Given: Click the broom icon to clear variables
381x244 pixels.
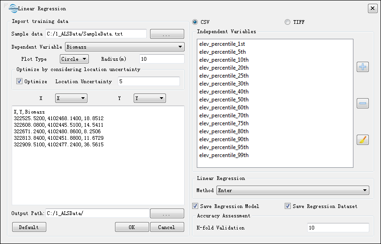Looking at the screenshot, I should [x=363, y=140].
